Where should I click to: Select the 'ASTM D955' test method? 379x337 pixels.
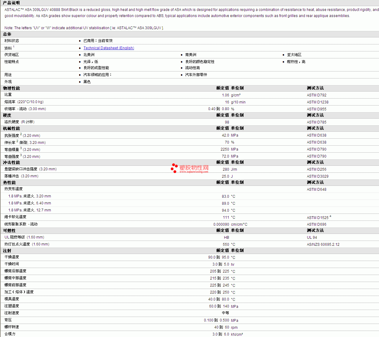(317, 109)
